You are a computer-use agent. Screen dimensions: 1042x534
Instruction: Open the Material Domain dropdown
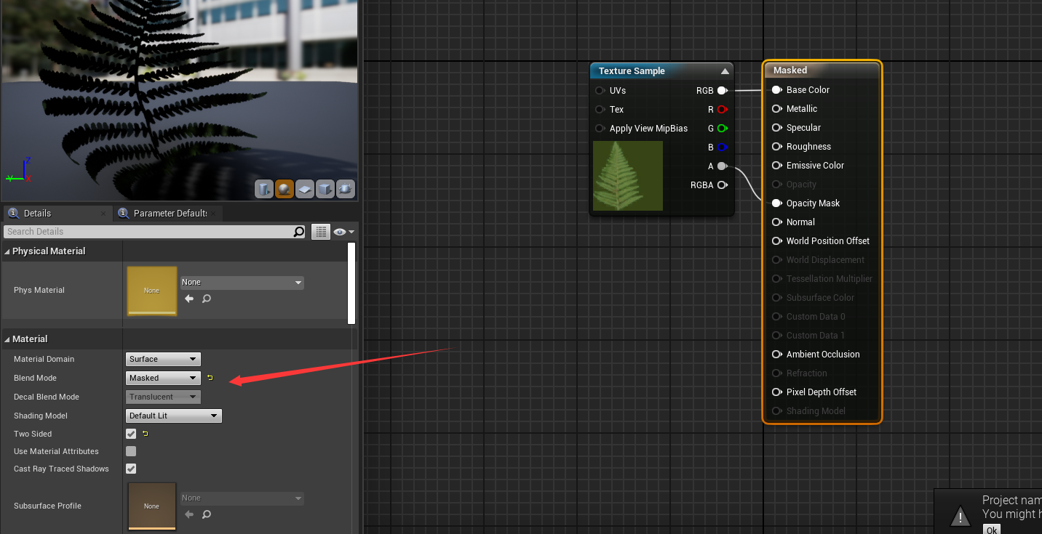point(162,359)
